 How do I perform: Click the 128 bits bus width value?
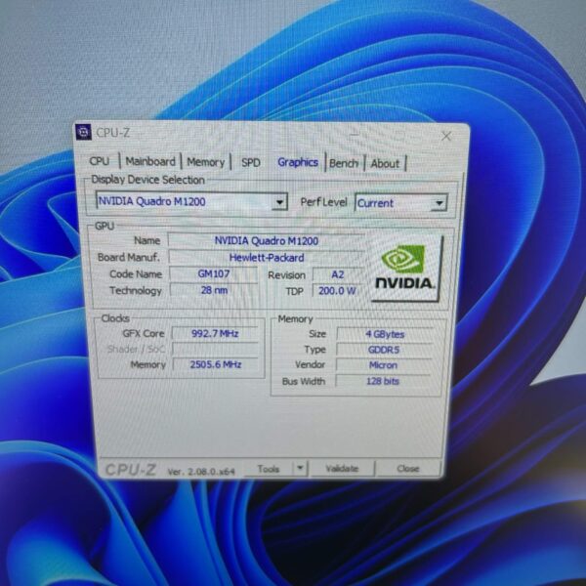[x=382, y=381]
